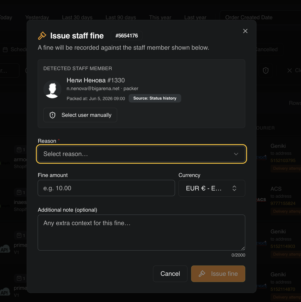
Task: Click the email n.nenova@bigarena.net
Action: [x=93, y=88]
